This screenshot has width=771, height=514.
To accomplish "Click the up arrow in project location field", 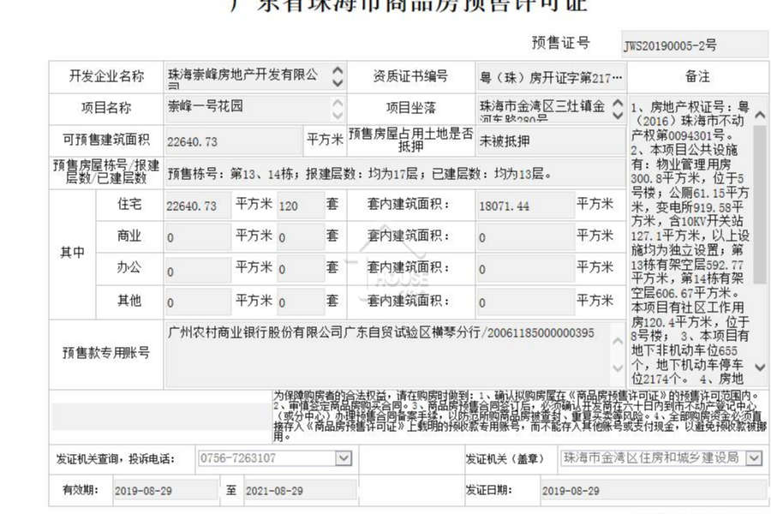I will click(x=618, y=104).
